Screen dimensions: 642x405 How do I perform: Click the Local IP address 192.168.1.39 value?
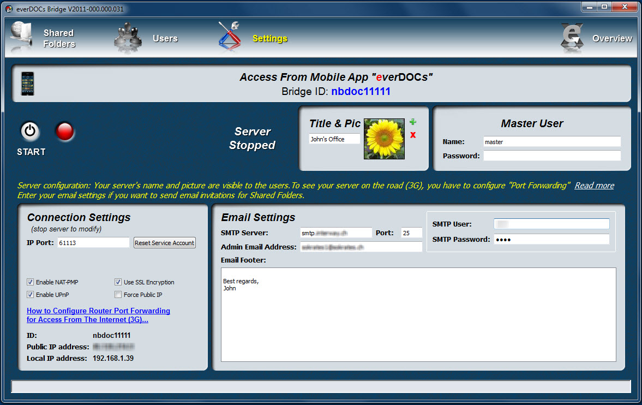(113, 358)
